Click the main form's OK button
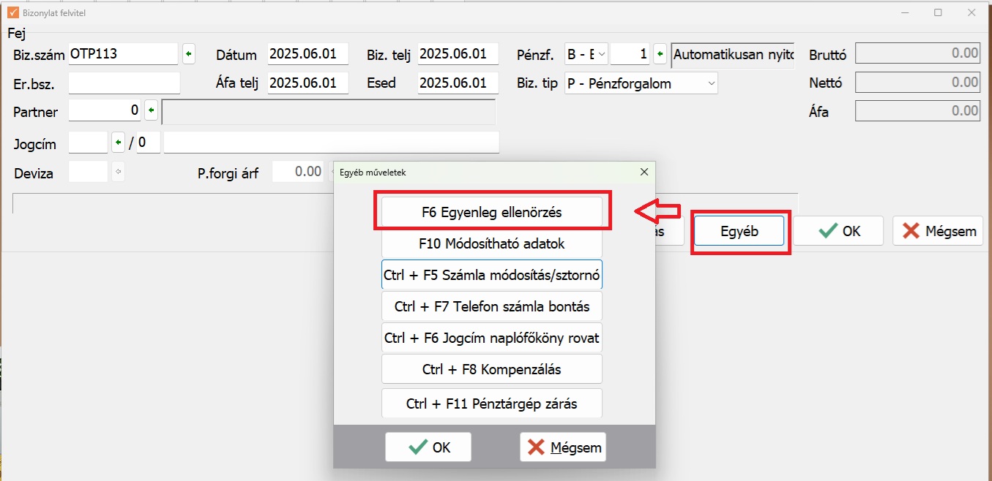992x481 pixels. coord(838,231)
